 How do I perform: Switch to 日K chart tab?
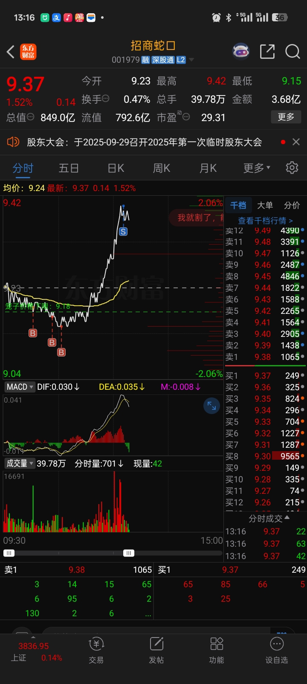(x=116, y=168)
